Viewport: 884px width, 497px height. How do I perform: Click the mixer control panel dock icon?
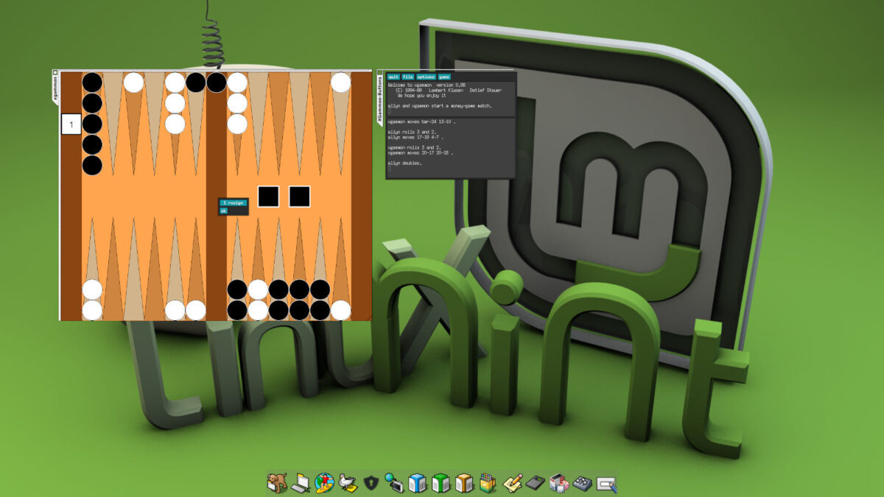click(x=582, y=484)
